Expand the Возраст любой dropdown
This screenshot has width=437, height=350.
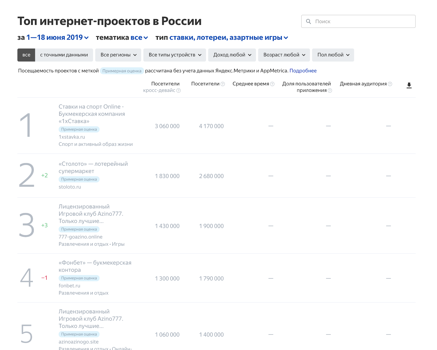pyautogui.click(x=284, y=55)
